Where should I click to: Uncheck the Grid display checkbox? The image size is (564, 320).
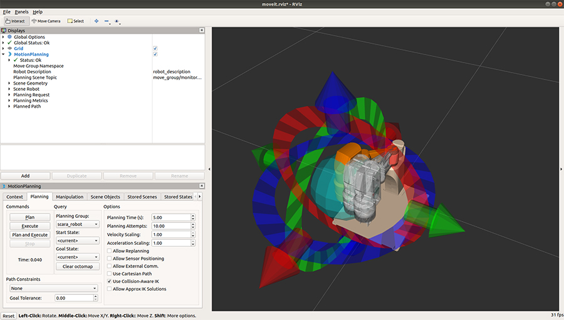point(155,48)
